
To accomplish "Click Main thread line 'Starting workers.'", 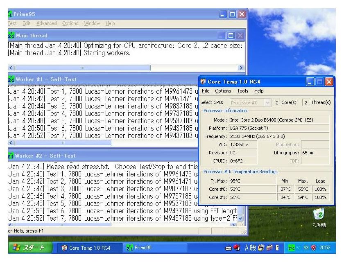I will (x=69, y=53).
